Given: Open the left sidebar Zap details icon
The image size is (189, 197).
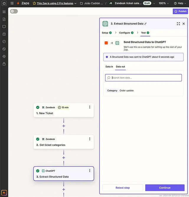Looking at the screenshot, I should pos(4,12).
